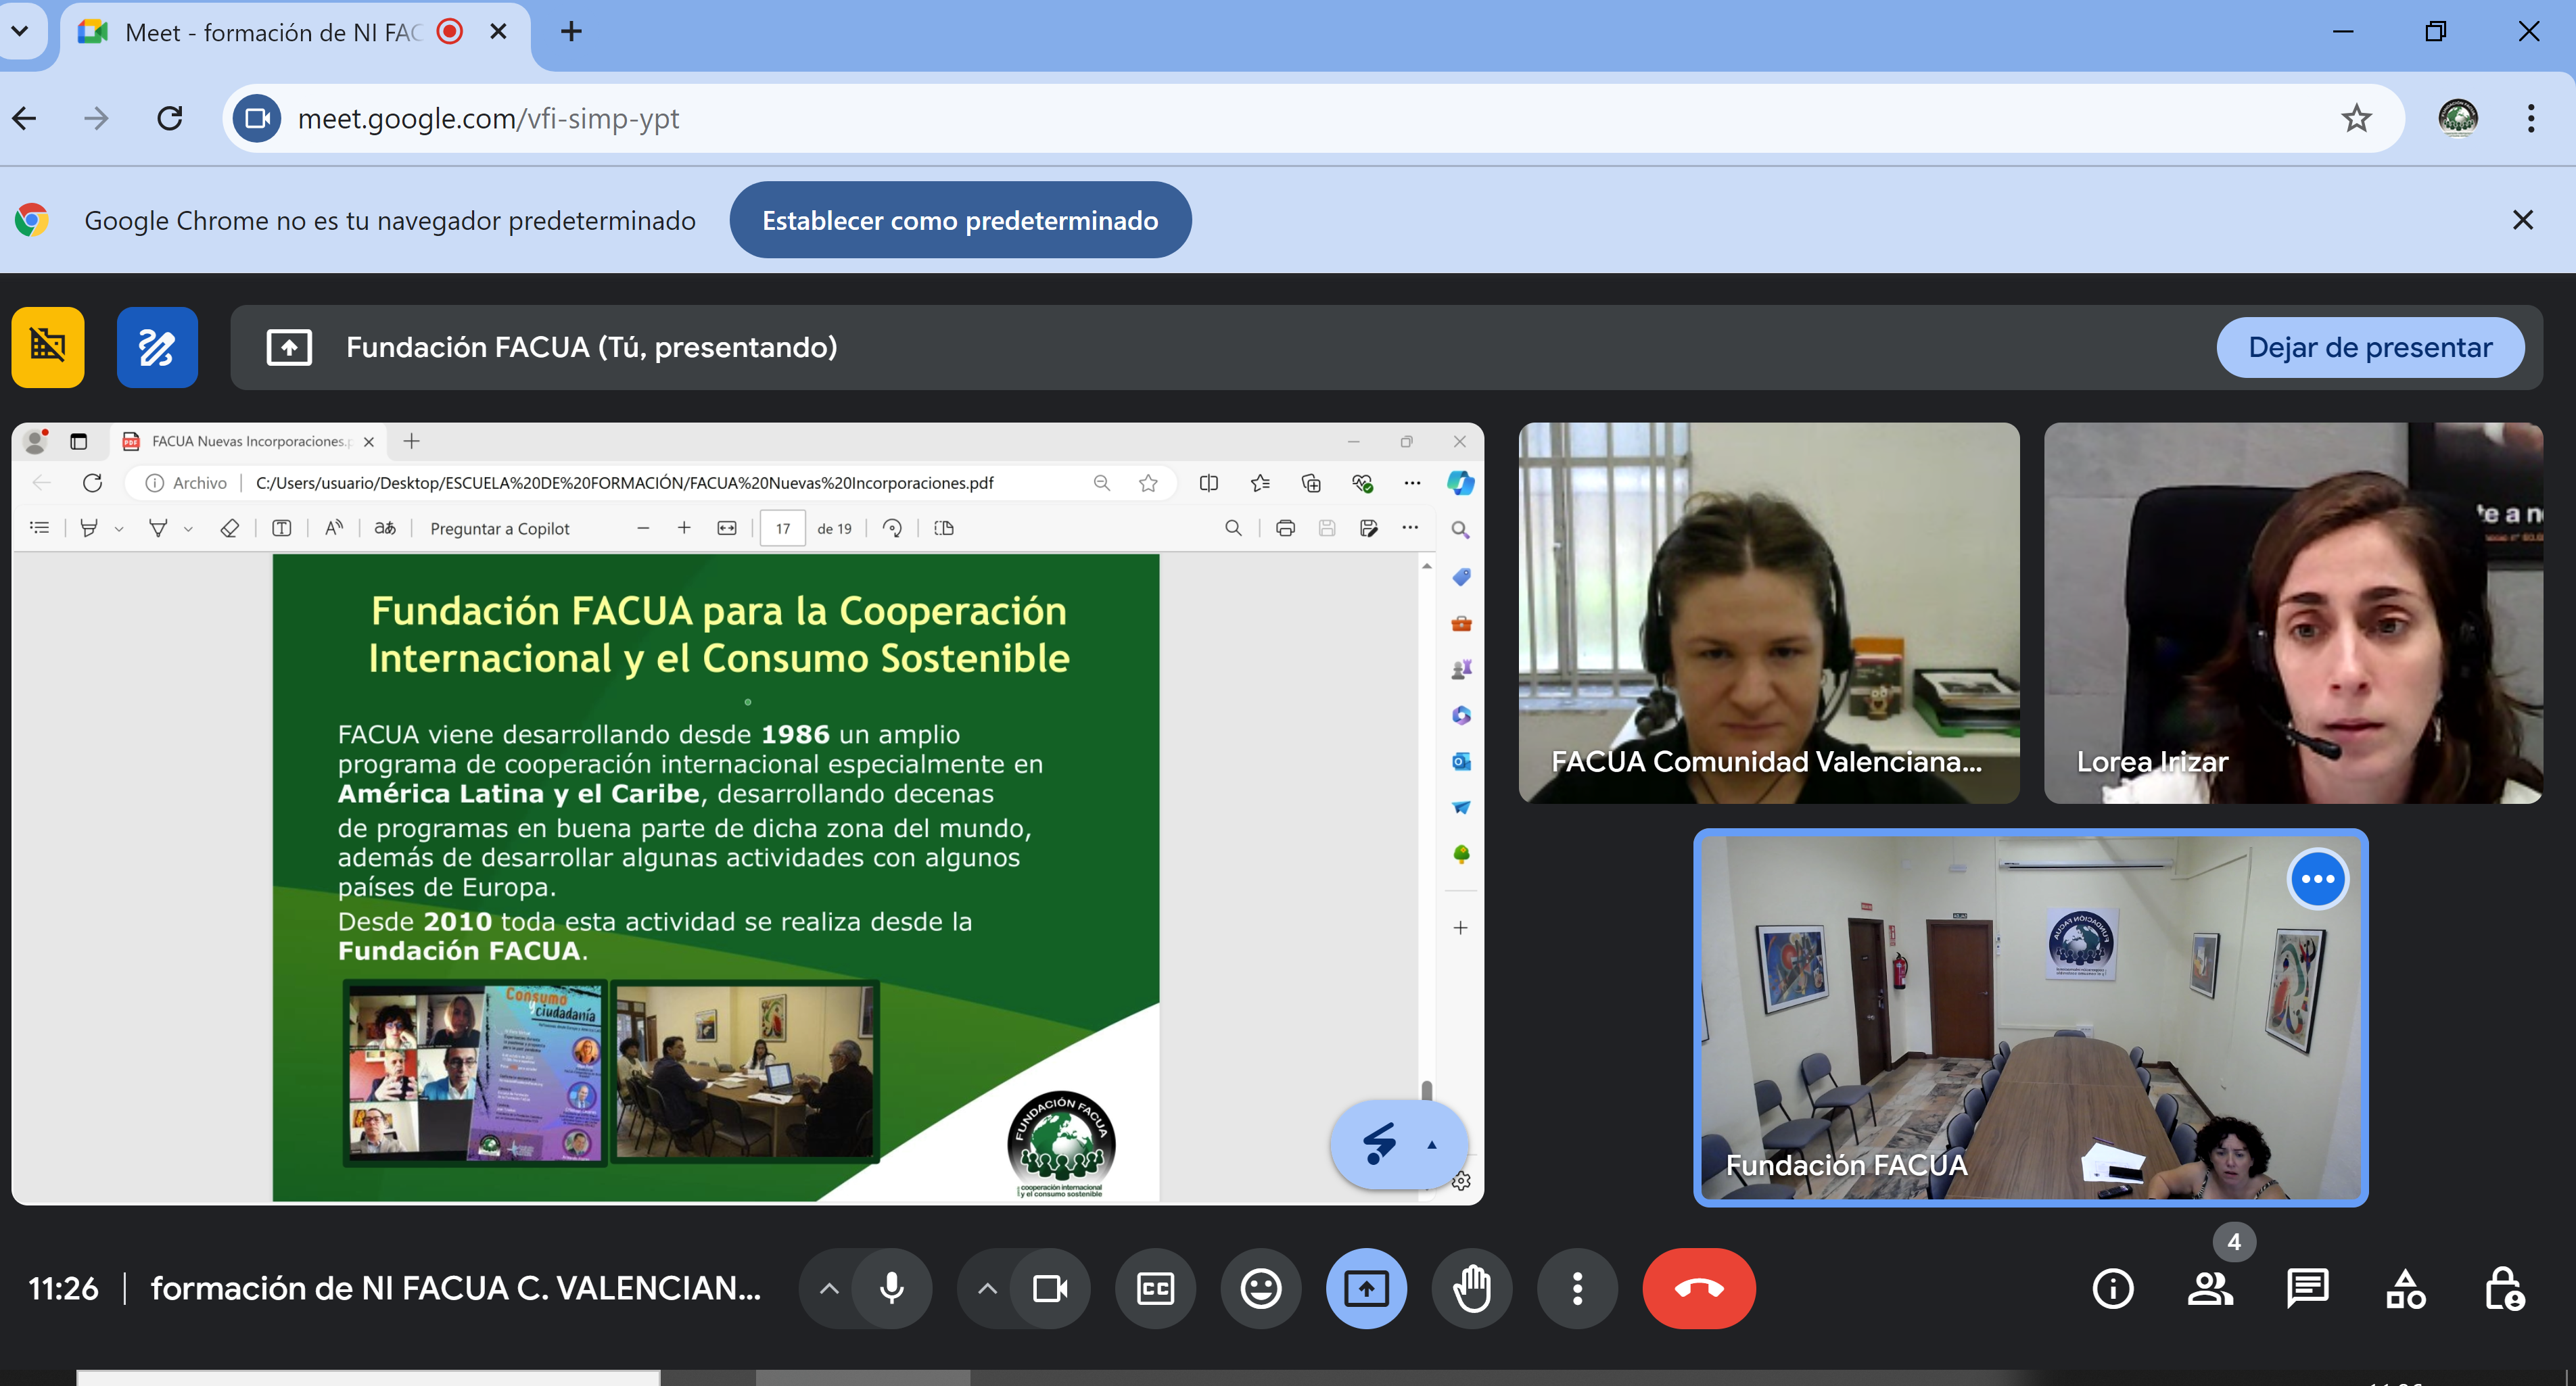Expand audio settings arrow beside microphone
The height and width of the screenshot is (1386, 2576).
coord(829,1288)
